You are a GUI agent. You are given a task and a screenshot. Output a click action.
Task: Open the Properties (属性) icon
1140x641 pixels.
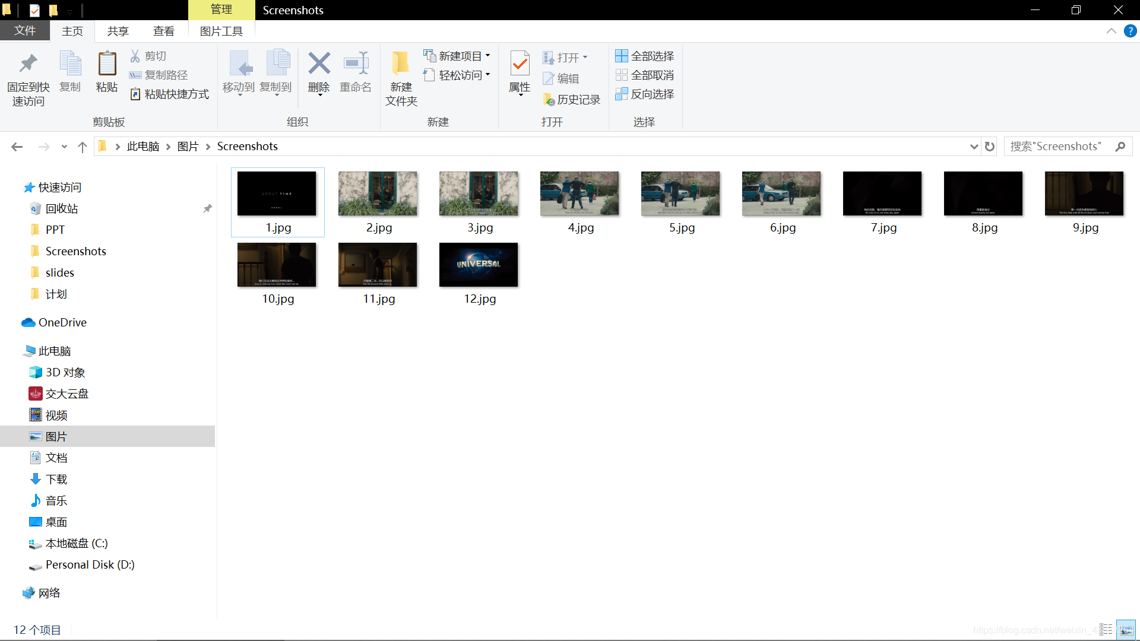pyautogui.click(x=520, y=64)
